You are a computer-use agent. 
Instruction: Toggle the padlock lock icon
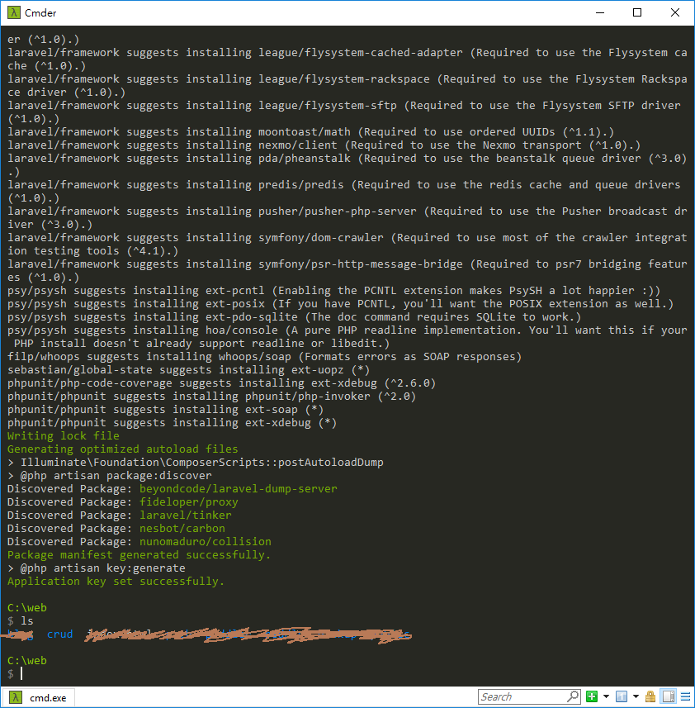(650, 696)
